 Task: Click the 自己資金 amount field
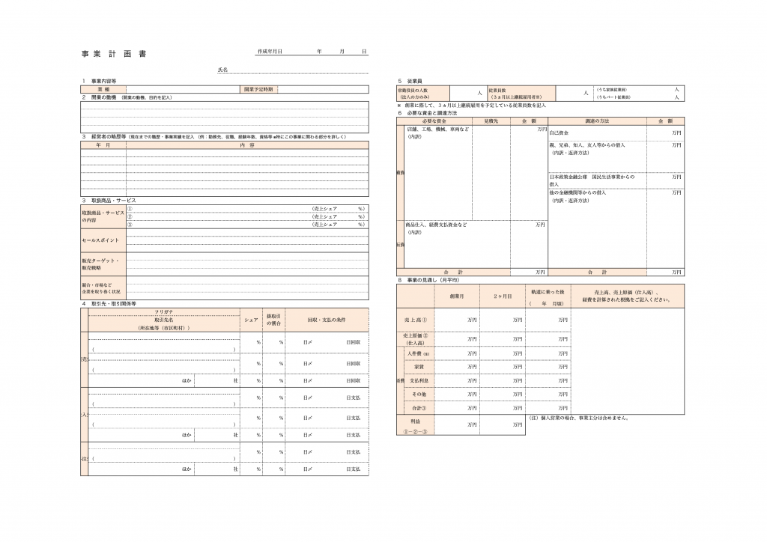point(665,133)
